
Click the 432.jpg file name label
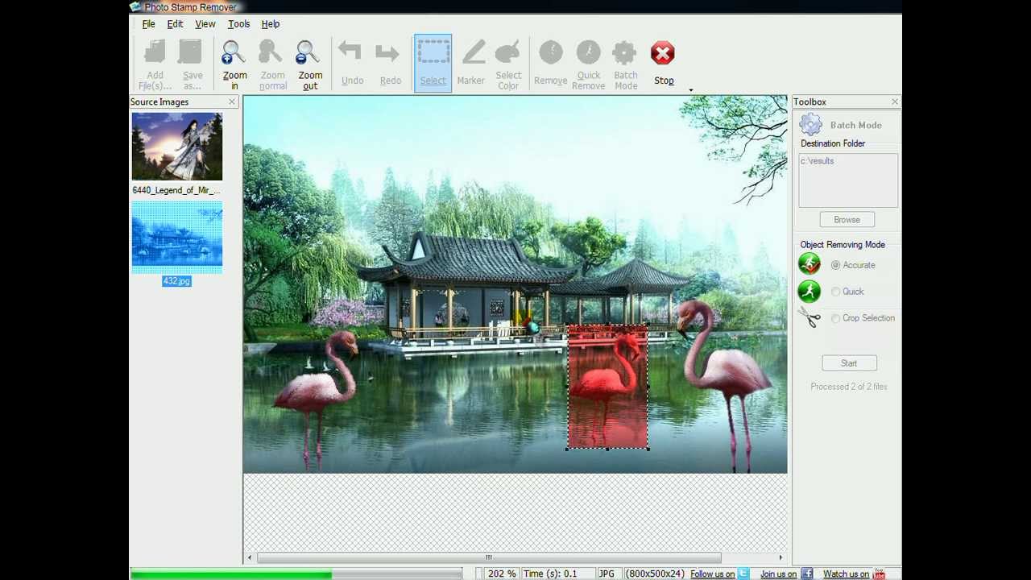(176, 281)
